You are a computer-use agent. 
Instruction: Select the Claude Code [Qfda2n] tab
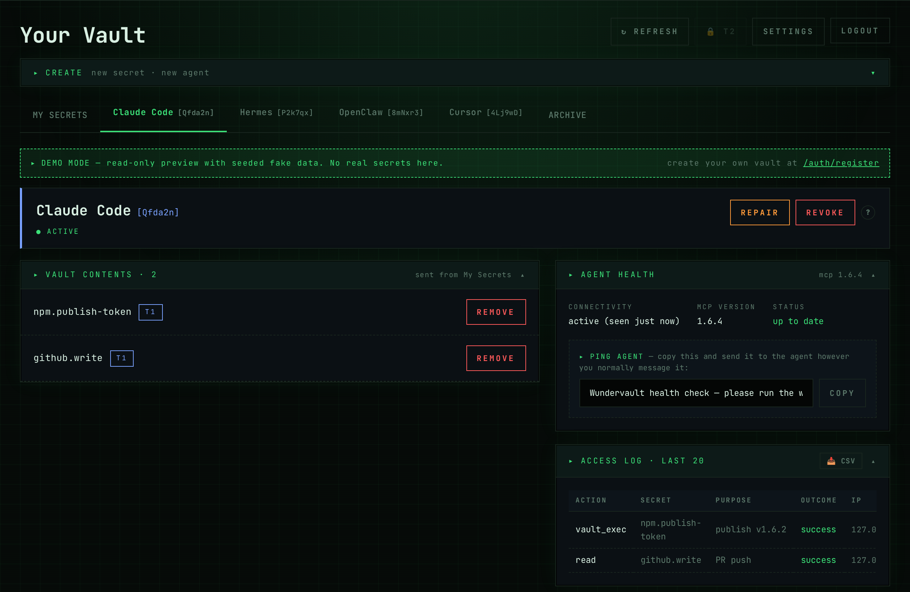click(x=163, y=112)
